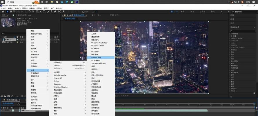Choose 预合成... in context menu
The height and width of the screenshot is (116, 258).
tap(38, 93)
